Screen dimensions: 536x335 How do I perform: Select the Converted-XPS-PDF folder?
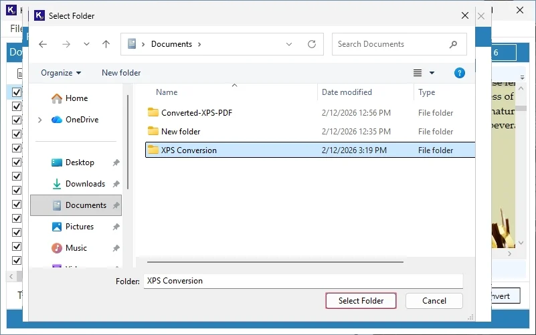click(x=197, y=113)
